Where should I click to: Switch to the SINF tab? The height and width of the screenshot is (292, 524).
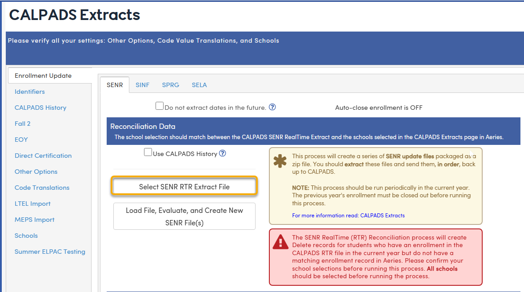142,85
